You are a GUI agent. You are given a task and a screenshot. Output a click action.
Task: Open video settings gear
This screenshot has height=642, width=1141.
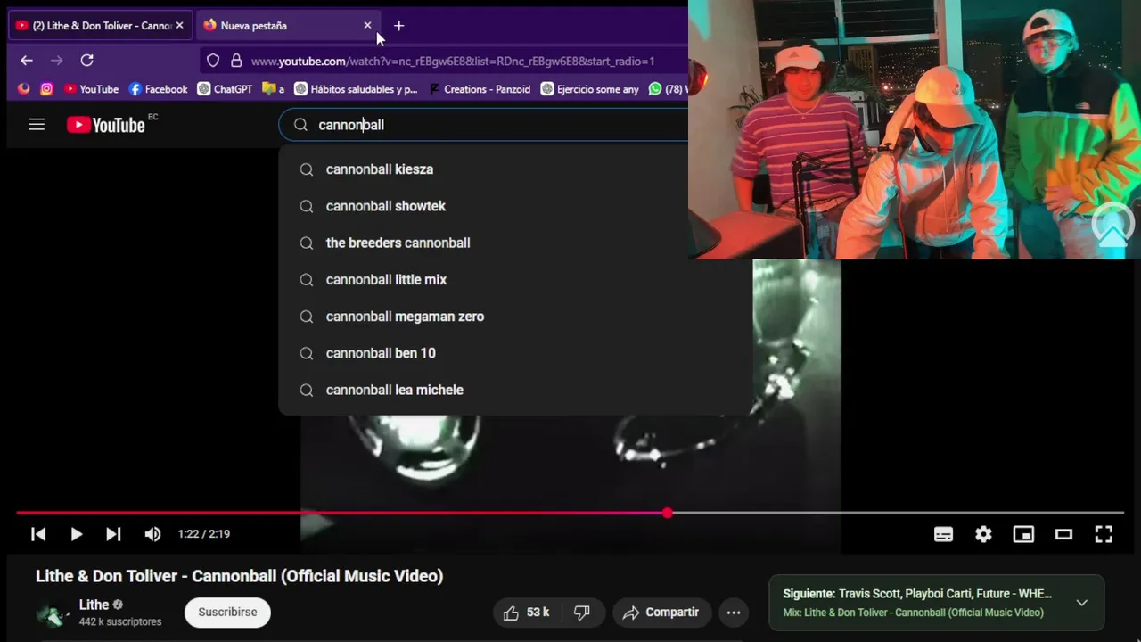click(983, 534)
